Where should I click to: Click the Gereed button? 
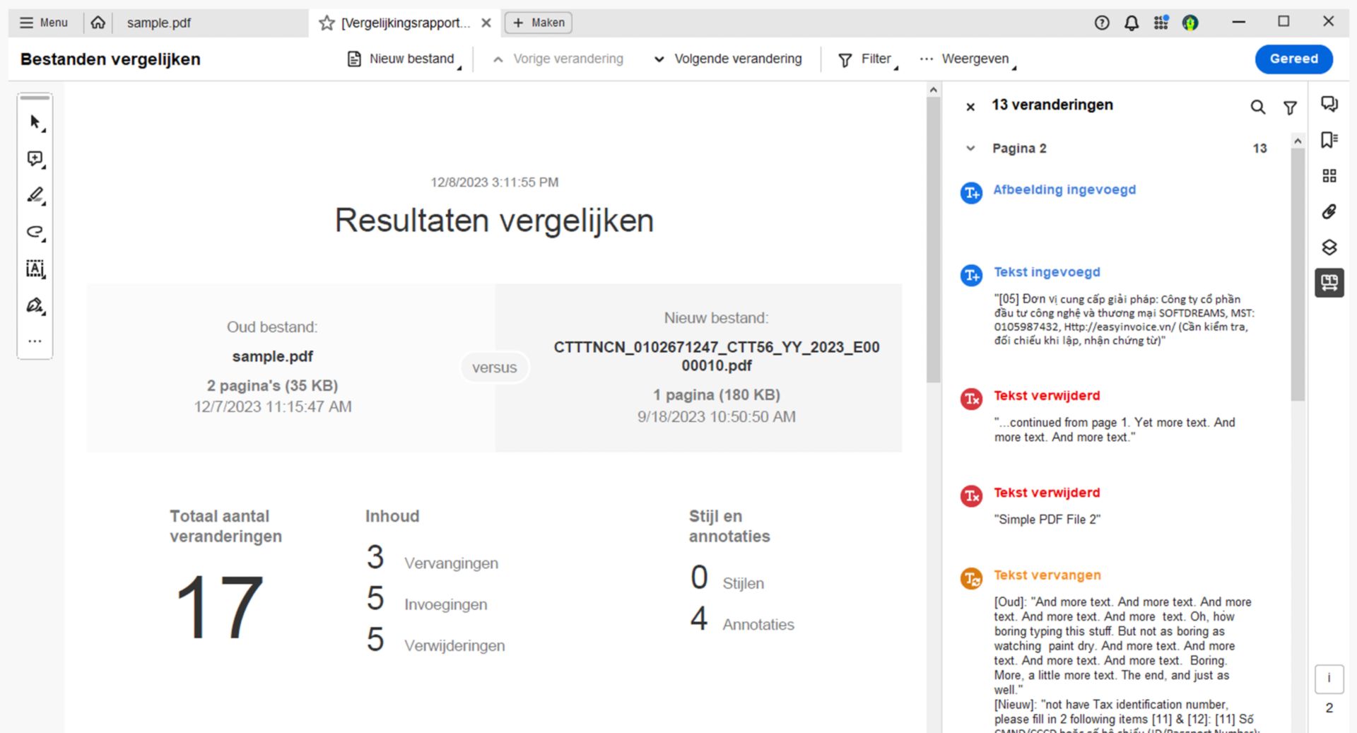(1293, 59)
